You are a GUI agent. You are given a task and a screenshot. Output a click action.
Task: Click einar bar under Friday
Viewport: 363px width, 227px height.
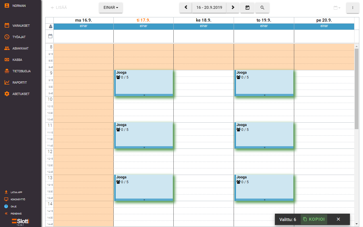pyautogui.click(x=324, y=26)
